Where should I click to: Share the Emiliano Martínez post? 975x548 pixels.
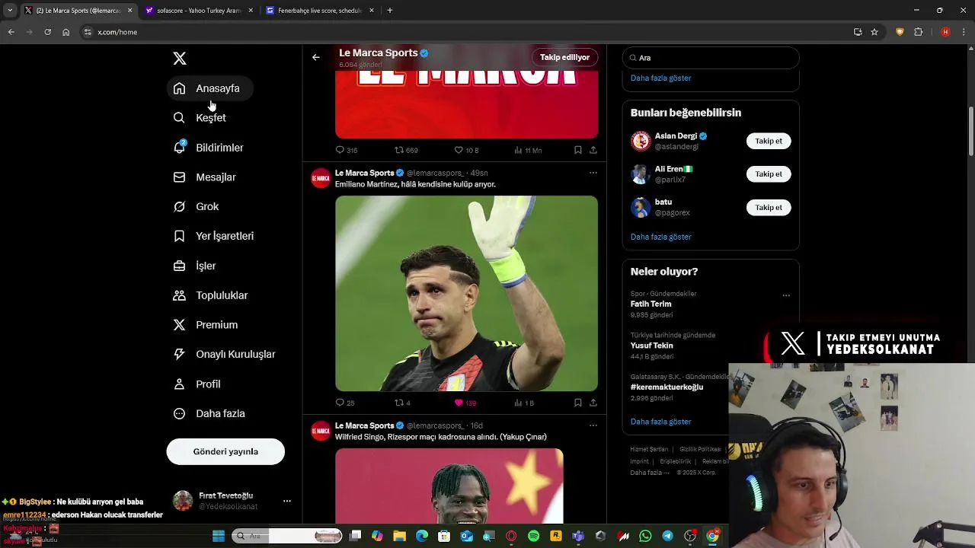pyautogui.click(x=593, y=403)
